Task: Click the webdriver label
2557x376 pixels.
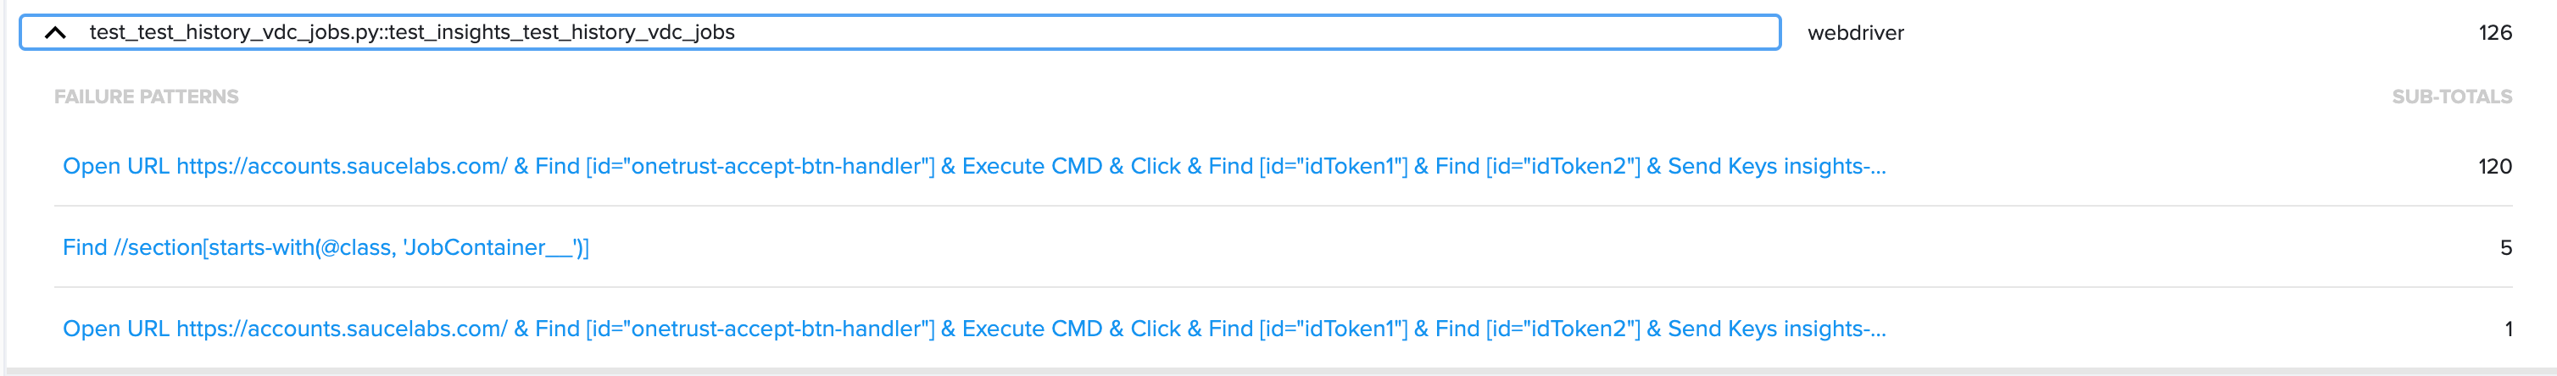Action: tap(1855, 33)
